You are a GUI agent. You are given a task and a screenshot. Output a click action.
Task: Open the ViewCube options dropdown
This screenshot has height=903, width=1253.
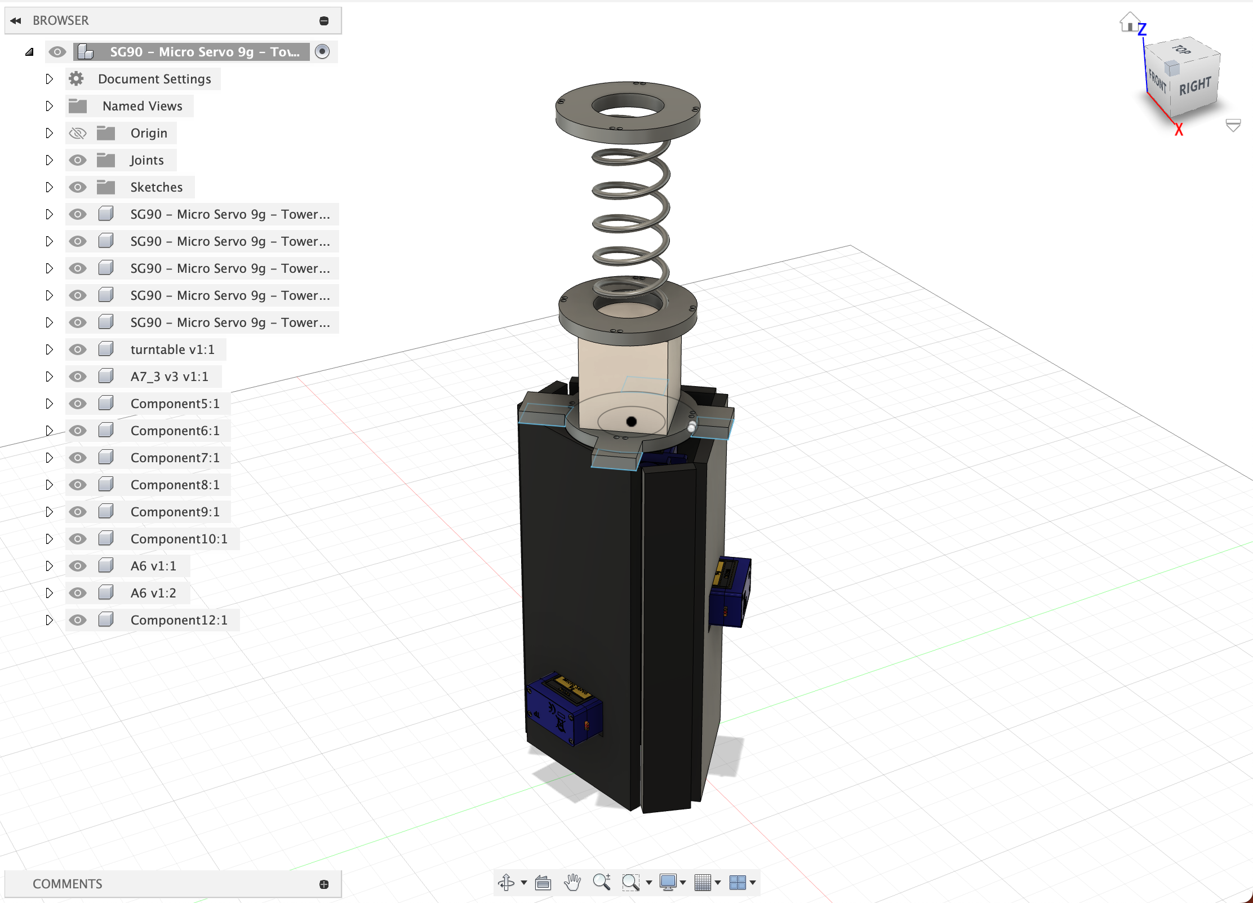point(1233,125)
